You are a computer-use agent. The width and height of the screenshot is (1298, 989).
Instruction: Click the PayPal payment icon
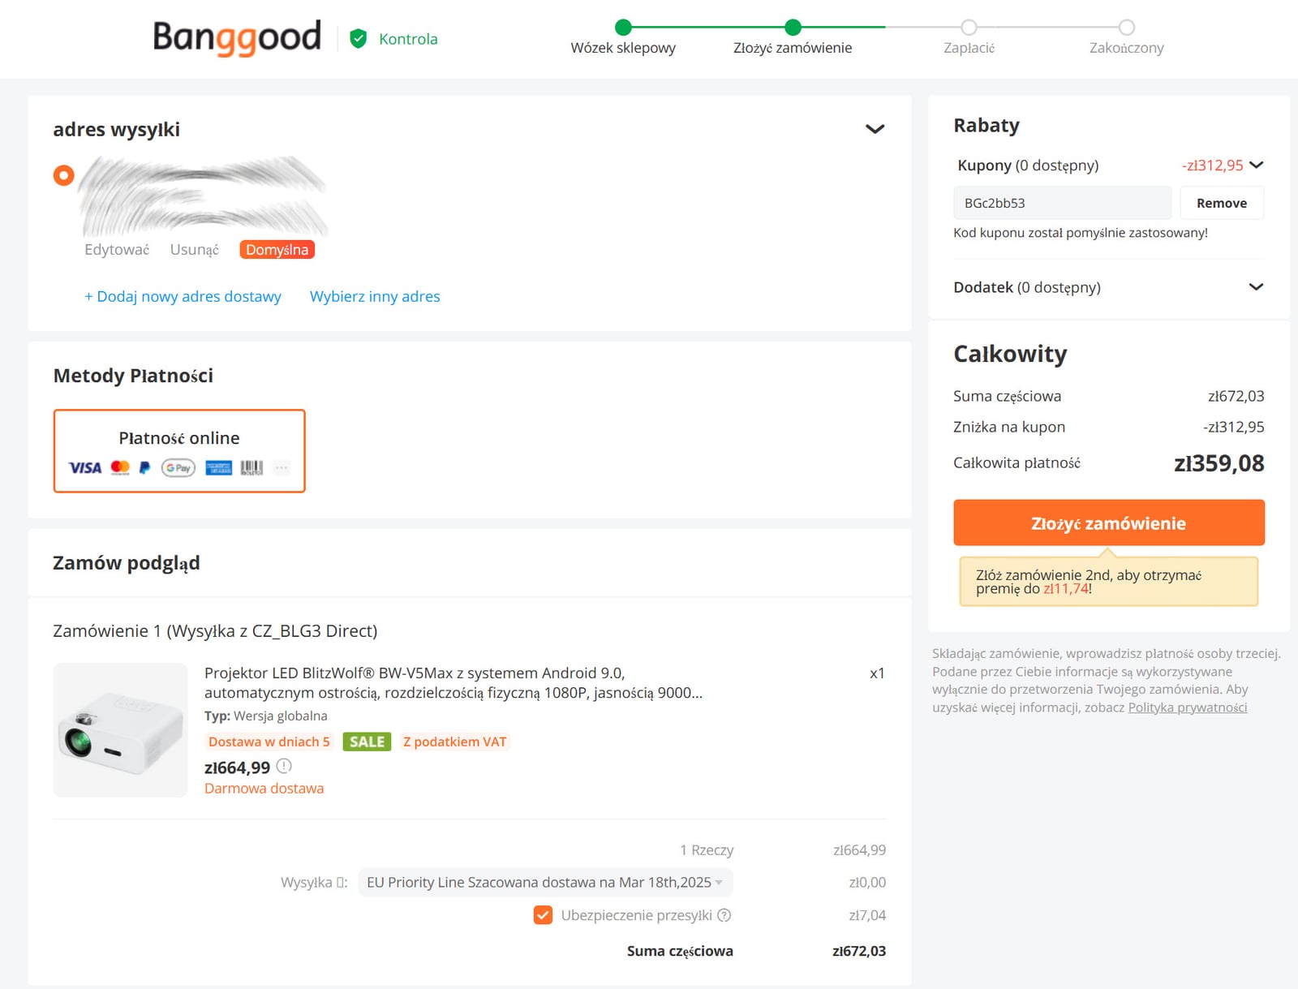[144, 467]
